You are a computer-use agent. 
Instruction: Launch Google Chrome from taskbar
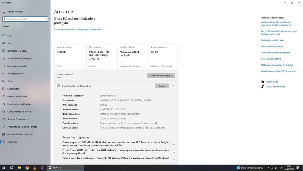click(27, 168)
